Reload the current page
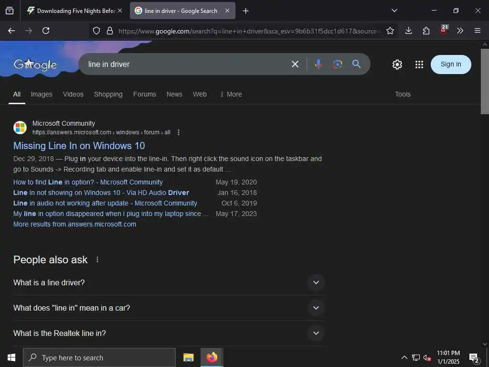The width and height of the screenshot is (489, 367). click(46, 31)
